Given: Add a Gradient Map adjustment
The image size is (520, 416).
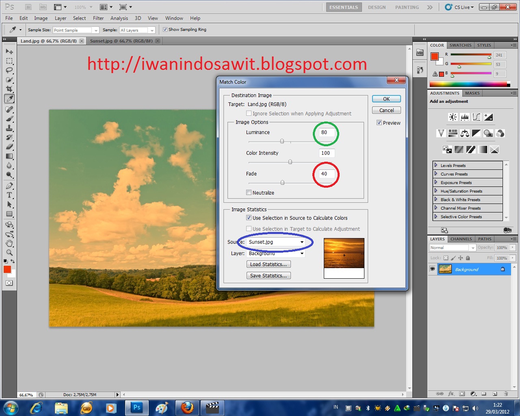Looking at the screenshot, I should pos(483,149).
